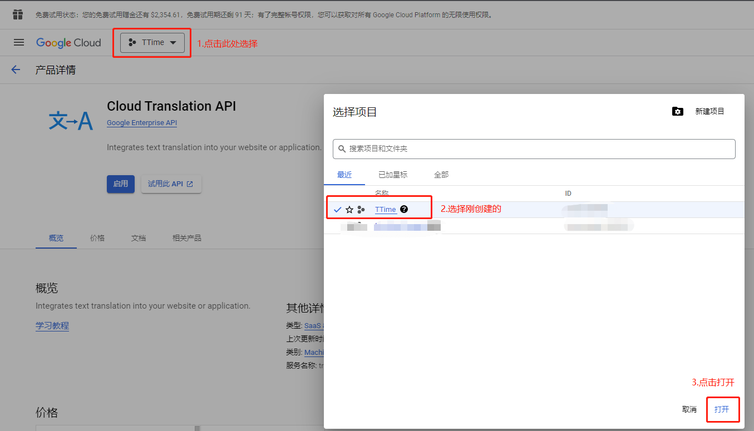Image resolution: width=754 pixels, height=431 pixels.
Task: Click the 价格 section heading
Action: (x=47, y=413)
